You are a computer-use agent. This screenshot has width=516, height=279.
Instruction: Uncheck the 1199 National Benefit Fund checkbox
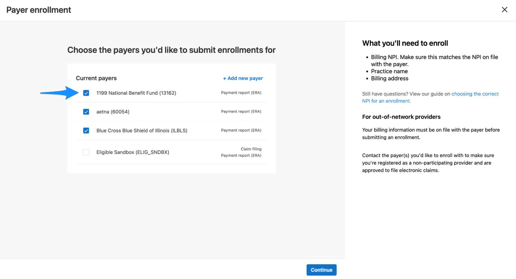(86, 93)
